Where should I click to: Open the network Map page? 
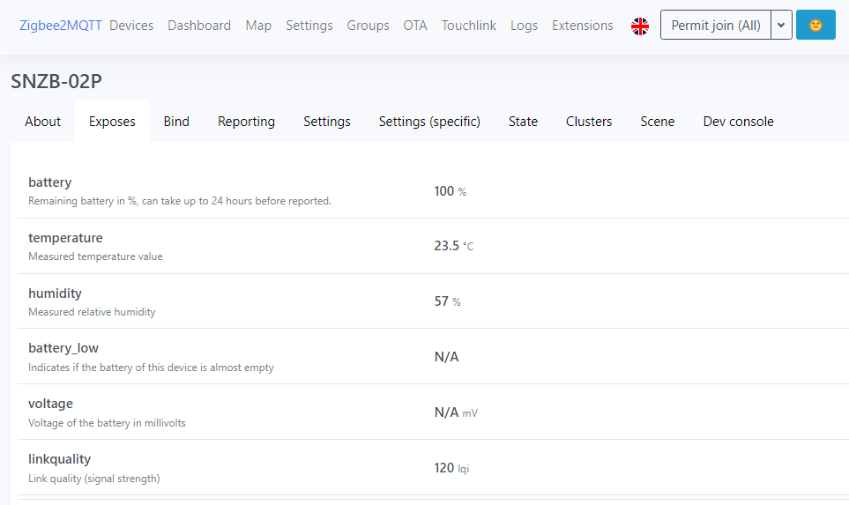[258, 26]
